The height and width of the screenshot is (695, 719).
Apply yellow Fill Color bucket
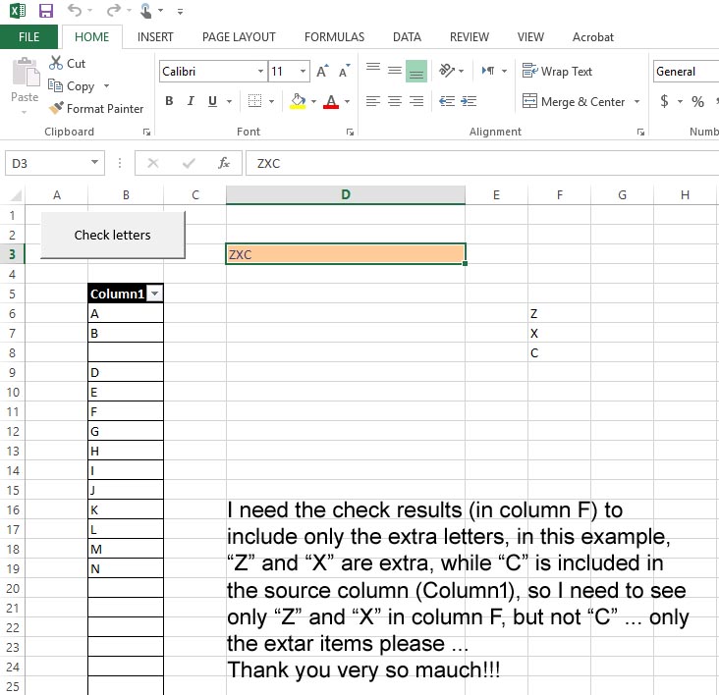[x=298, y=101]
